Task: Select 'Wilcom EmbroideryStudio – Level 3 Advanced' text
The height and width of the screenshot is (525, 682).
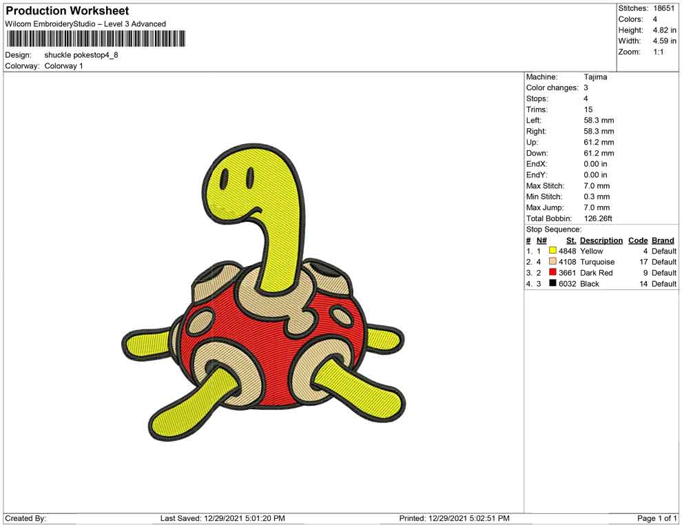Action: 85,24
